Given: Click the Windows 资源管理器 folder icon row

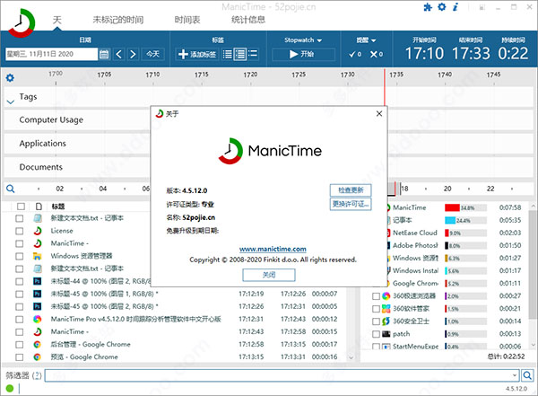Looking at the screenshot, I should click(37, 256).
